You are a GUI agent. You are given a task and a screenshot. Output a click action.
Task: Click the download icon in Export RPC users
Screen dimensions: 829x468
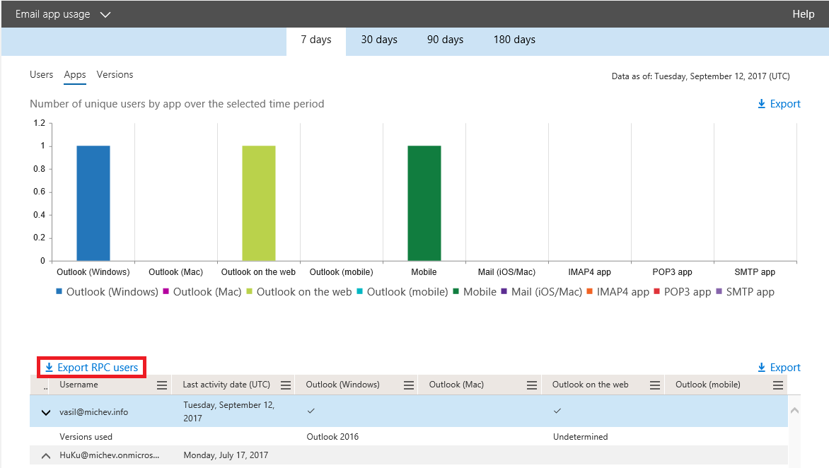point(50,368)
